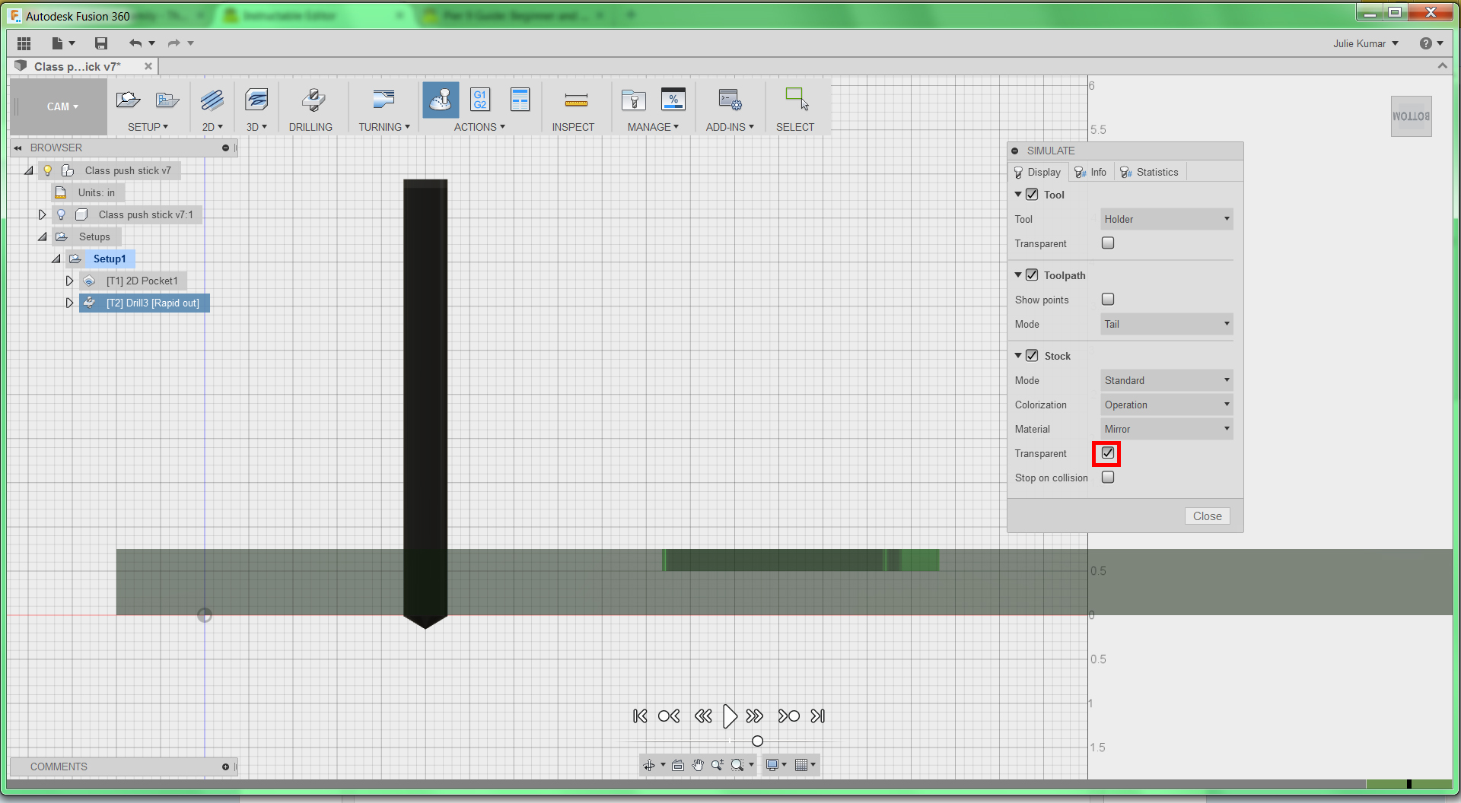The image size is (1461, 803).
Task: Open the Task Manager percent icon
Action: [673, 100]
